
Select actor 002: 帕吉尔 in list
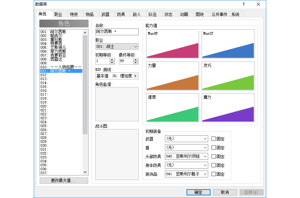point(61,36)
